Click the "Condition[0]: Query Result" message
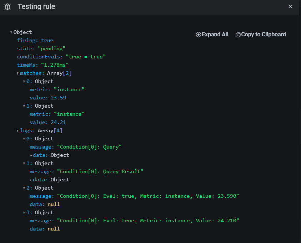Viewport: 301px width, 243px height. tap(100, 172)
